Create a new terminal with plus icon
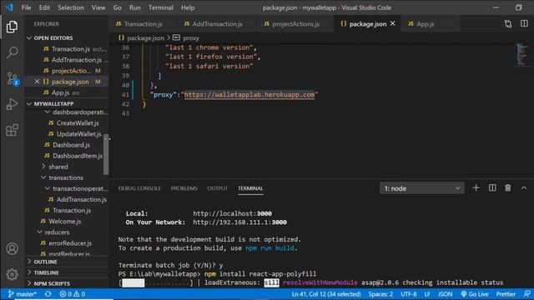 [x=476, y=188]
